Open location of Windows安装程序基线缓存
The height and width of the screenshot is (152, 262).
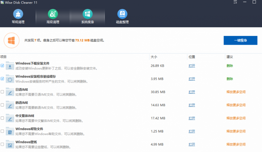[192, 79]
